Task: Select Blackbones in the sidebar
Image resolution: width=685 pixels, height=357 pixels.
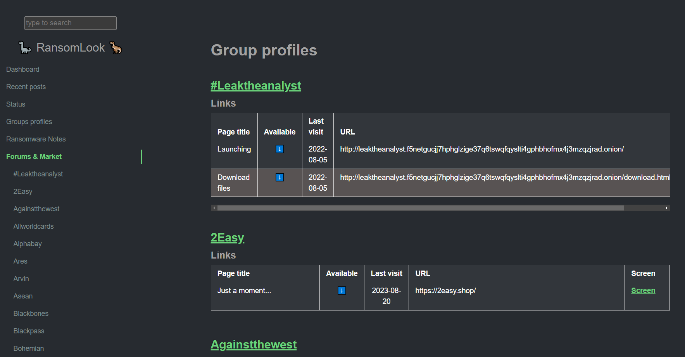Action: pos(31,314)
